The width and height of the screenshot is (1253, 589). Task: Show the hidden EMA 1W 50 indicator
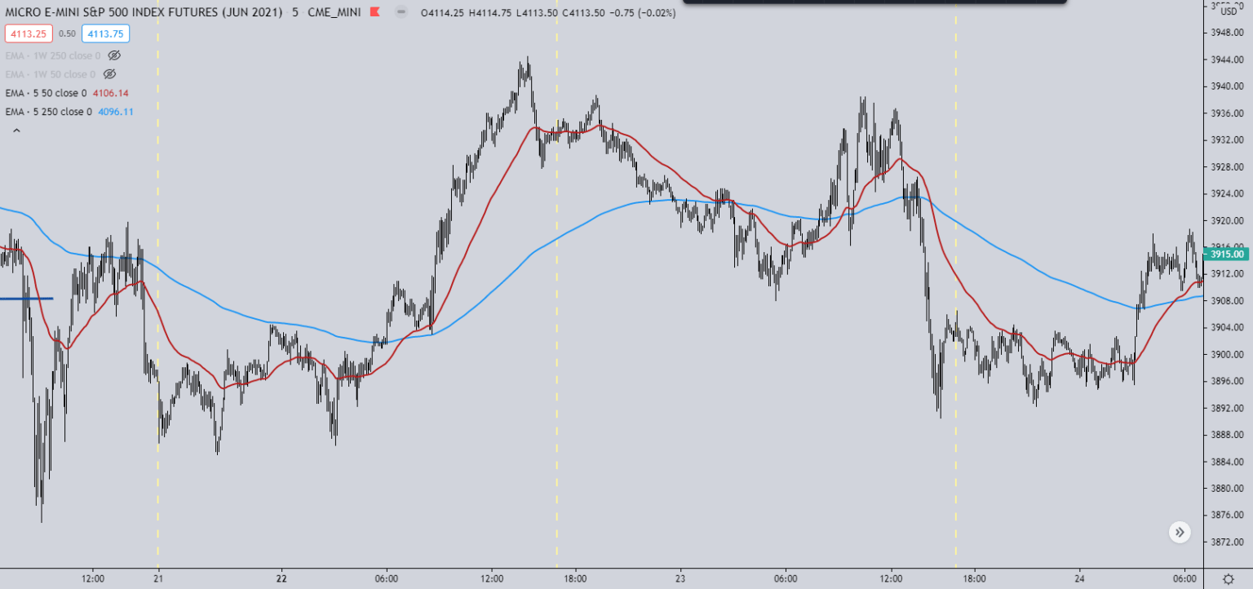pos(109,73)
